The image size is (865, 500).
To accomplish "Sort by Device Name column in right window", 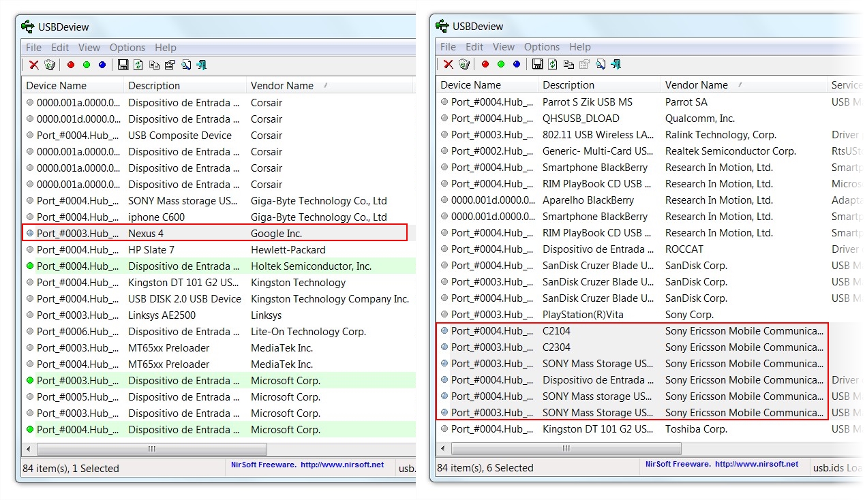I will (x=487, y=85).
